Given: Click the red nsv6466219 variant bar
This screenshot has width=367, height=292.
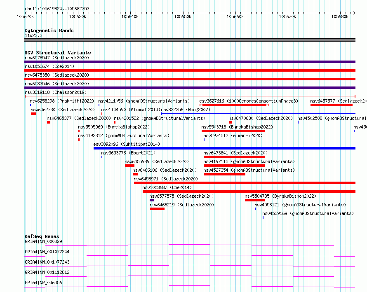Looking at the screenshot, I should click(x=157, y=209).
